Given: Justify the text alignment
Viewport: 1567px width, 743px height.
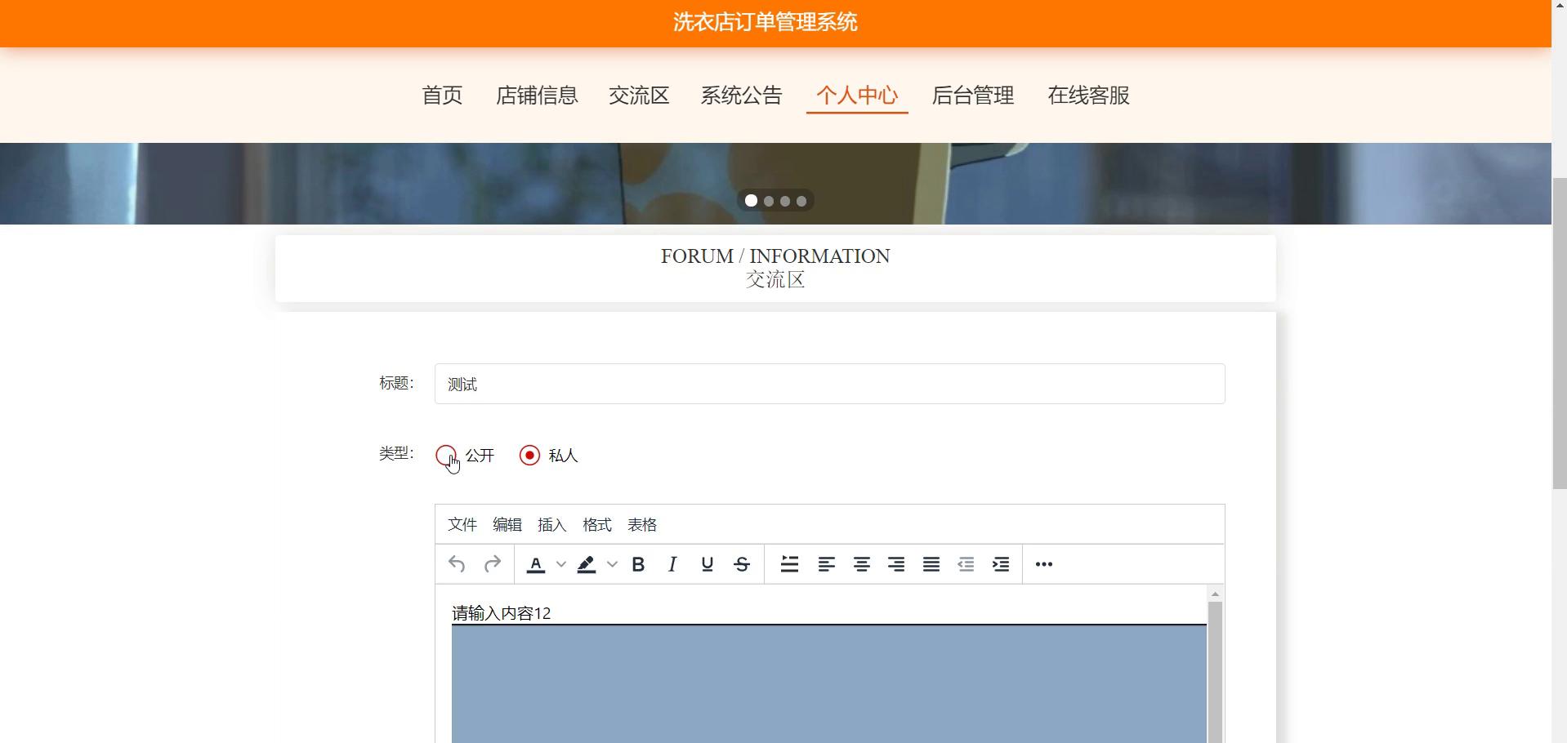Looking at the screenshot, I should tap(931, 564).
